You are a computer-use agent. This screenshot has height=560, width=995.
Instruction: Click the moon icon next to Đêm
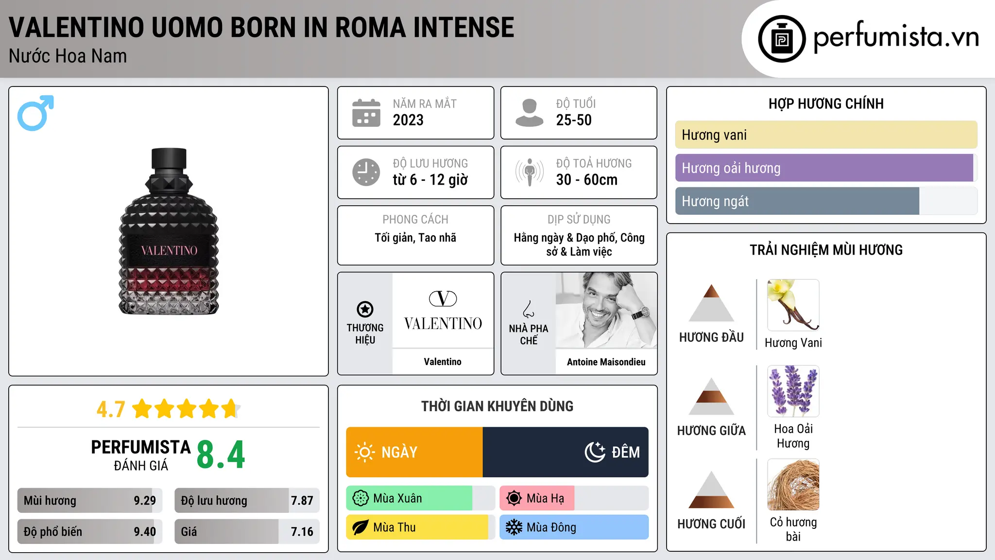(x=595, y=452)
